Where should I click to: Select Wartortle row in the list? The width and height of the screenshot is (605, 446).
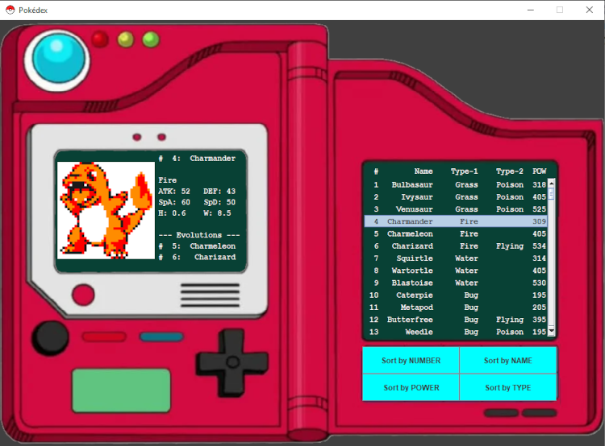[456, 270]
